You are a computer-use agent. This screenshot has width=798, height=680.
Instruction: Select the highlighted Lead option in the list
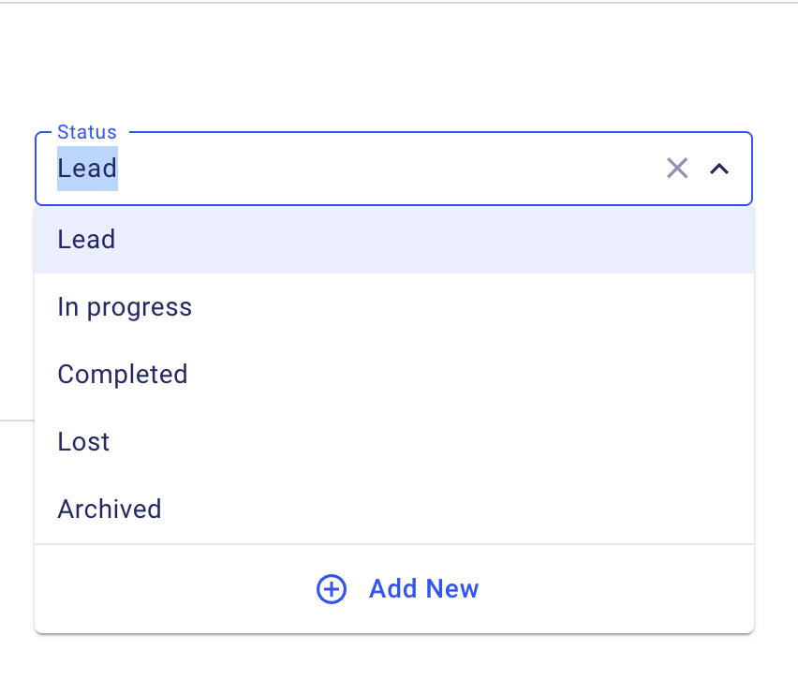click(x=86, y=240)
